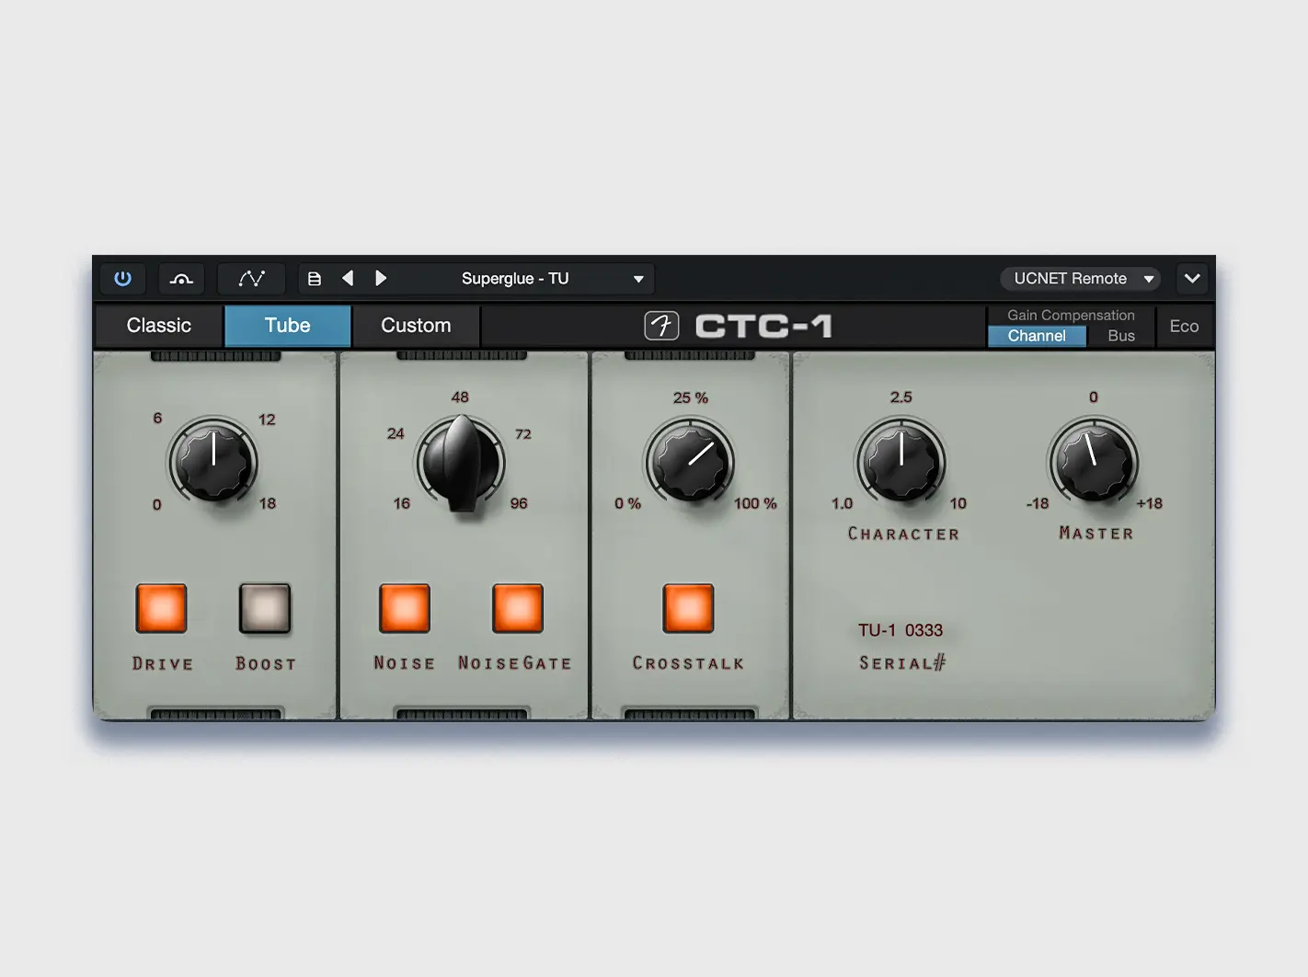Switch to the Classic tab
The image size is (1308, 977).
pyautogui.click(x=158, y=326)
